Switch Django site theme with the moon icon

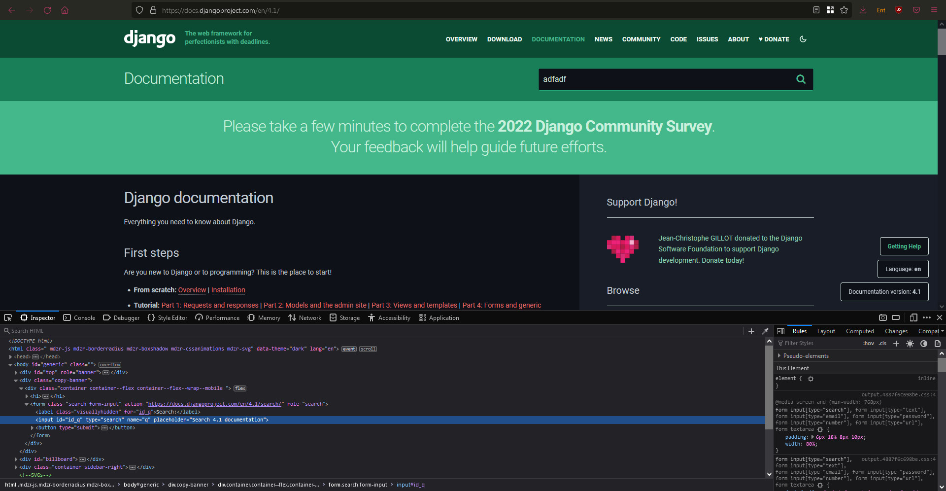[803, 39]
